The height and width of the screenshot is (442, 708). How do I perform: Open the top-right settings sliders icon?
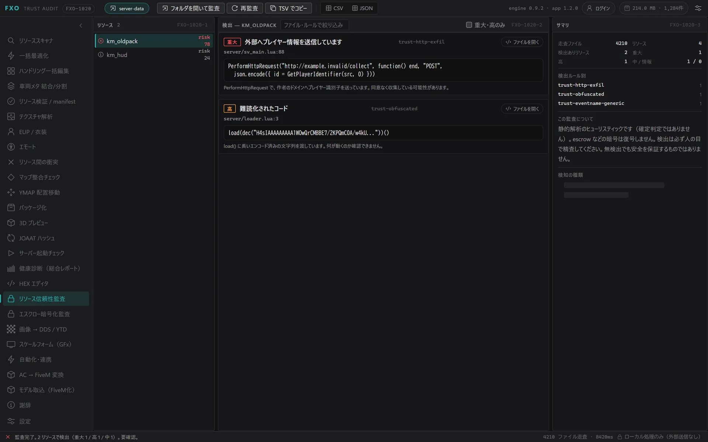click(x=698, y=8)
